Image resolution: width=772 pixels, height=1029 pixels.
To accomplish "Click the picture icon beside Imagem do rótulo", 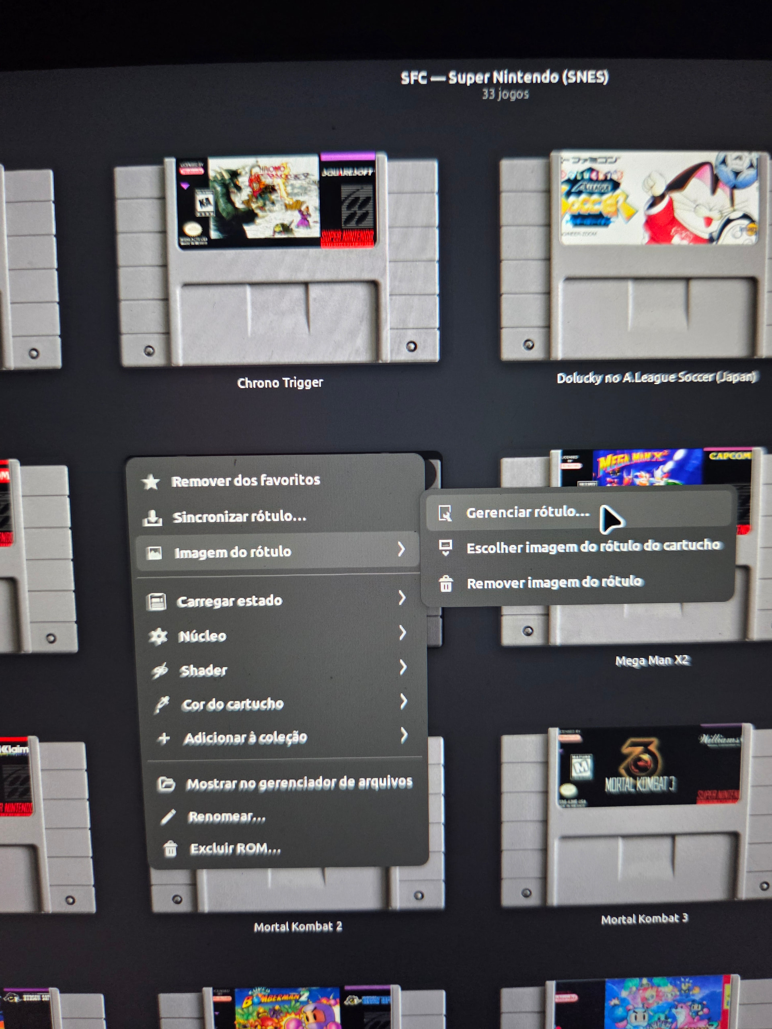I will click(154, 553).
